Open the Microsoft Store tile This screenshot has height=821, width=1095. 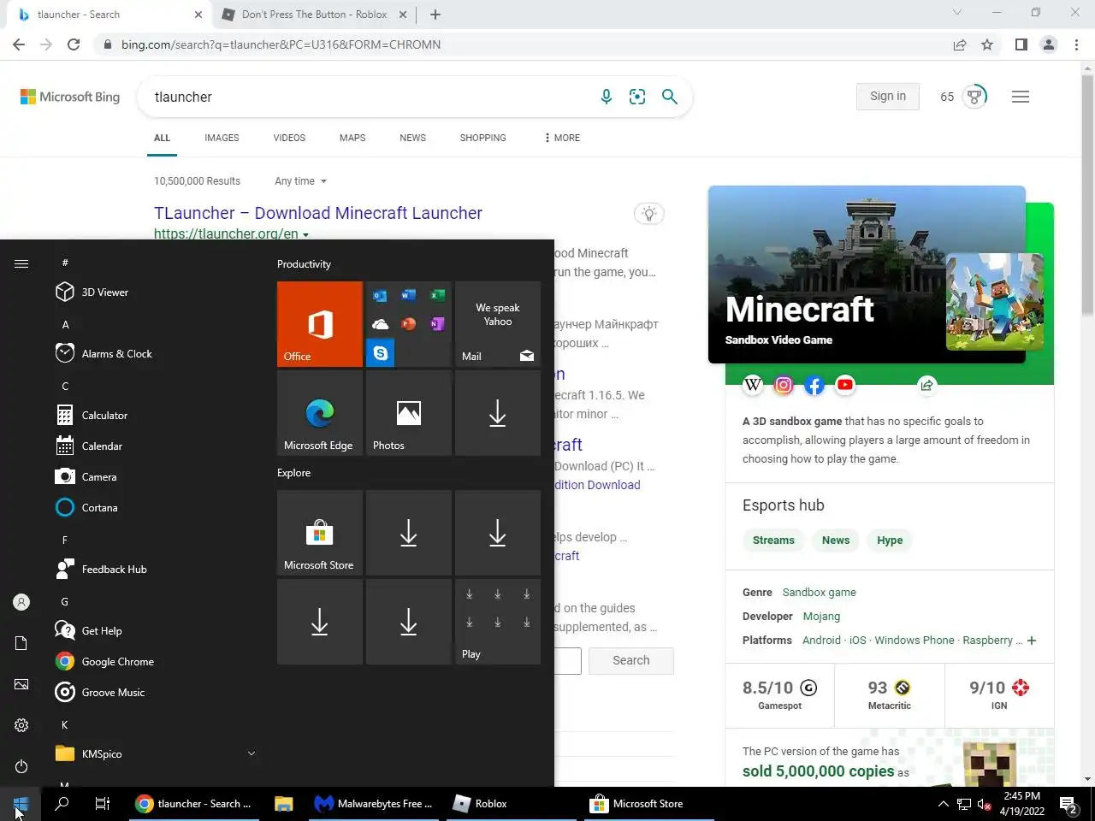click(x=320, y=533)
